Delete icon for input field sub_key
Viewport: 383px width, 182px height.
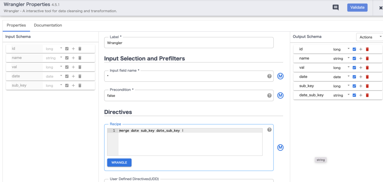pyautogui.click(x=80, y=85)
